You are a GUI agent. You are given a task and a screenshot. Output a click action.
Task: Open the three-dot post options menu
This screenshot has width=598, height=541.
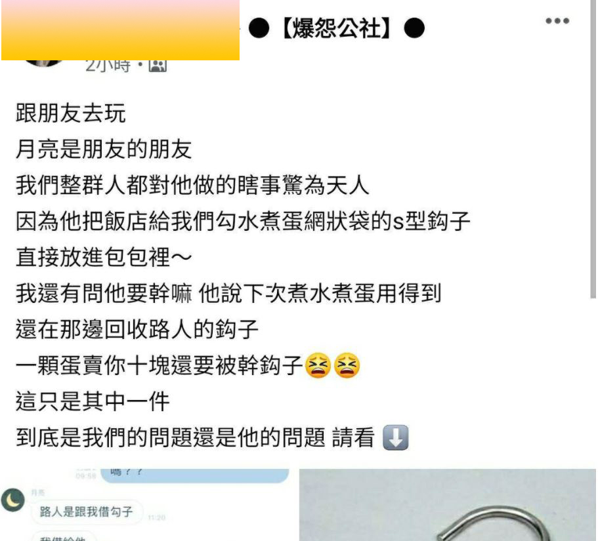tap(557, 21)
